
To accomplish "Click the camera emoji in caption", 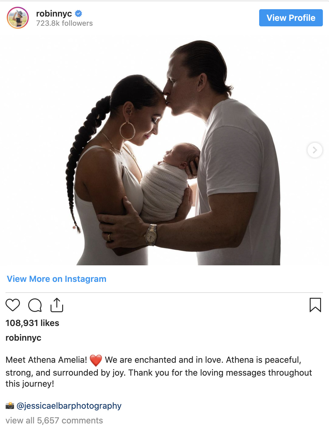I will 10,406.
